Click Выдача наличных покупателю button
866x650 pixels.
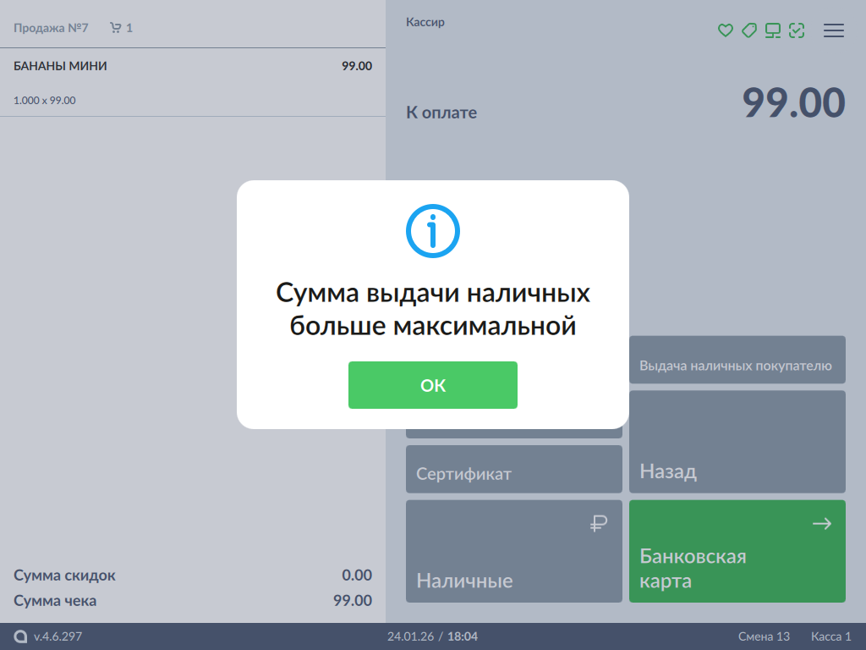737,361
